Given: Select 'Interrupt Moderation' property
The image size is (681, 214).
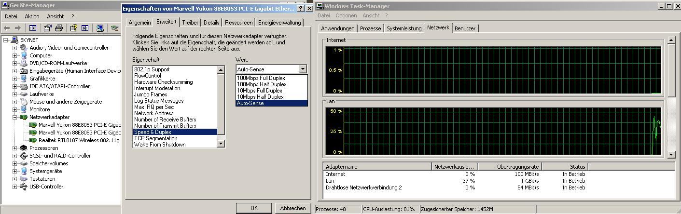Looking at the screenshot, I should (x=175, y=88).
